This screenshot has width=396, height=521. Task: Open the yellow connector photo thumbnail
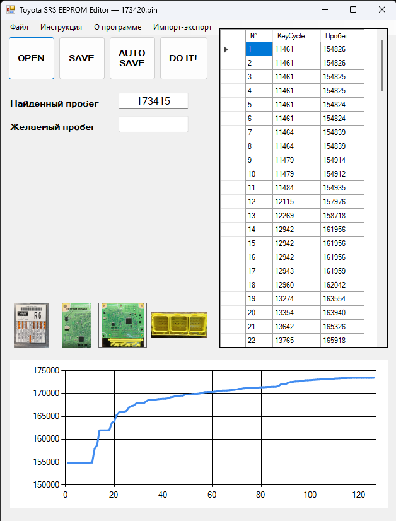pos(179,325)
